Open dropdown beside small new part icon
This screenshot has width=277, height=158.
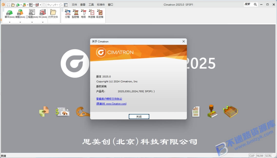21,5
